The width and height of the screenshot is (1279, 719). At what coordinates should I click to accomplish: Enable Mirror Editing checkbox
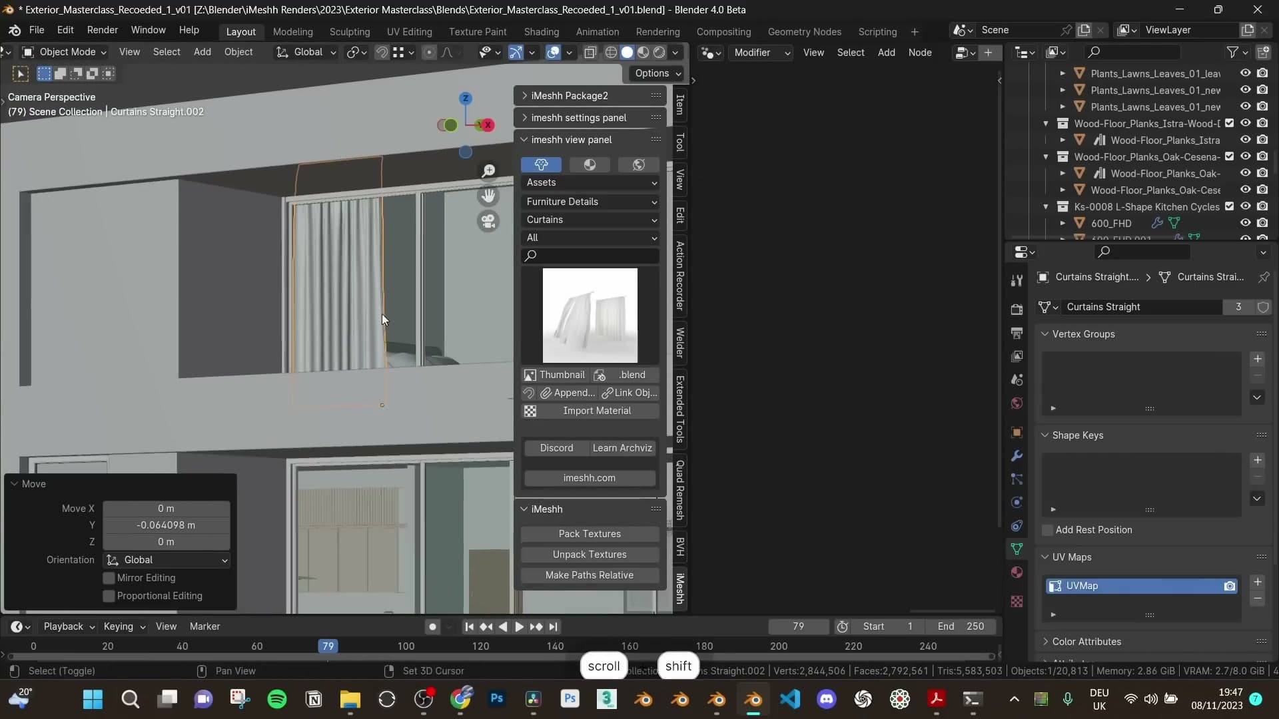click(x=109, y=578)
